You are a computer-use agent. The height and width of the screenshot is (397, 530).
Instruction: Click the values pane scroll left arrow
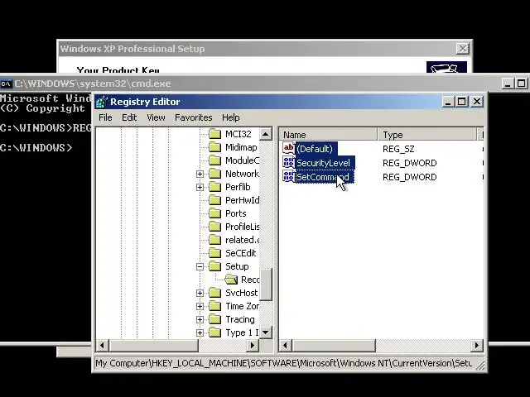point(286,346)
